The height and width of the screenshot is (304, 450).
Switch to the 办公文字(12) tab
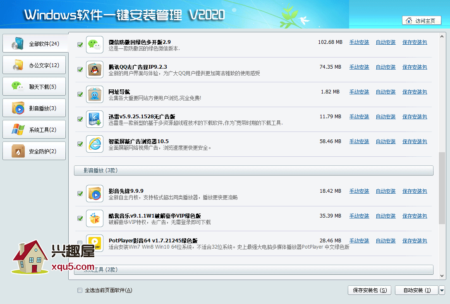tap(34, 65)
